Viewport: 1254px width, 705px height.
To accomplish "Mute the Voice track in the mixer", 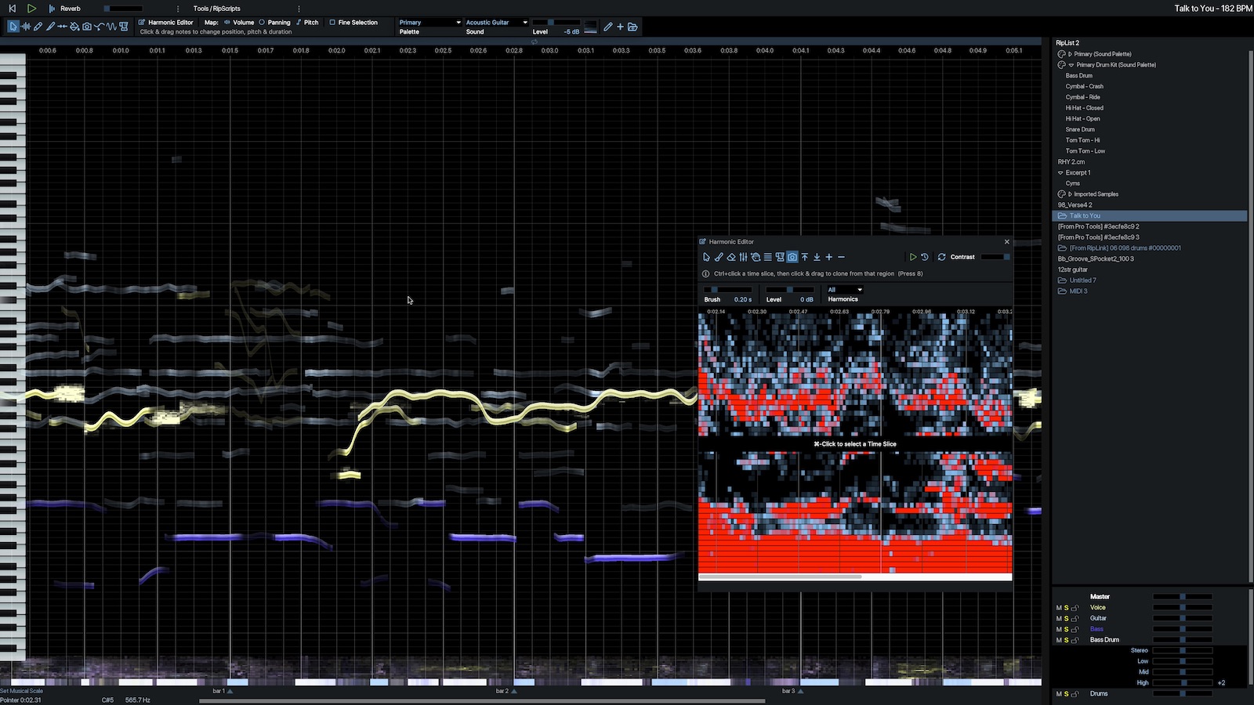I will pyautogui.click(x=1058, y=607).
